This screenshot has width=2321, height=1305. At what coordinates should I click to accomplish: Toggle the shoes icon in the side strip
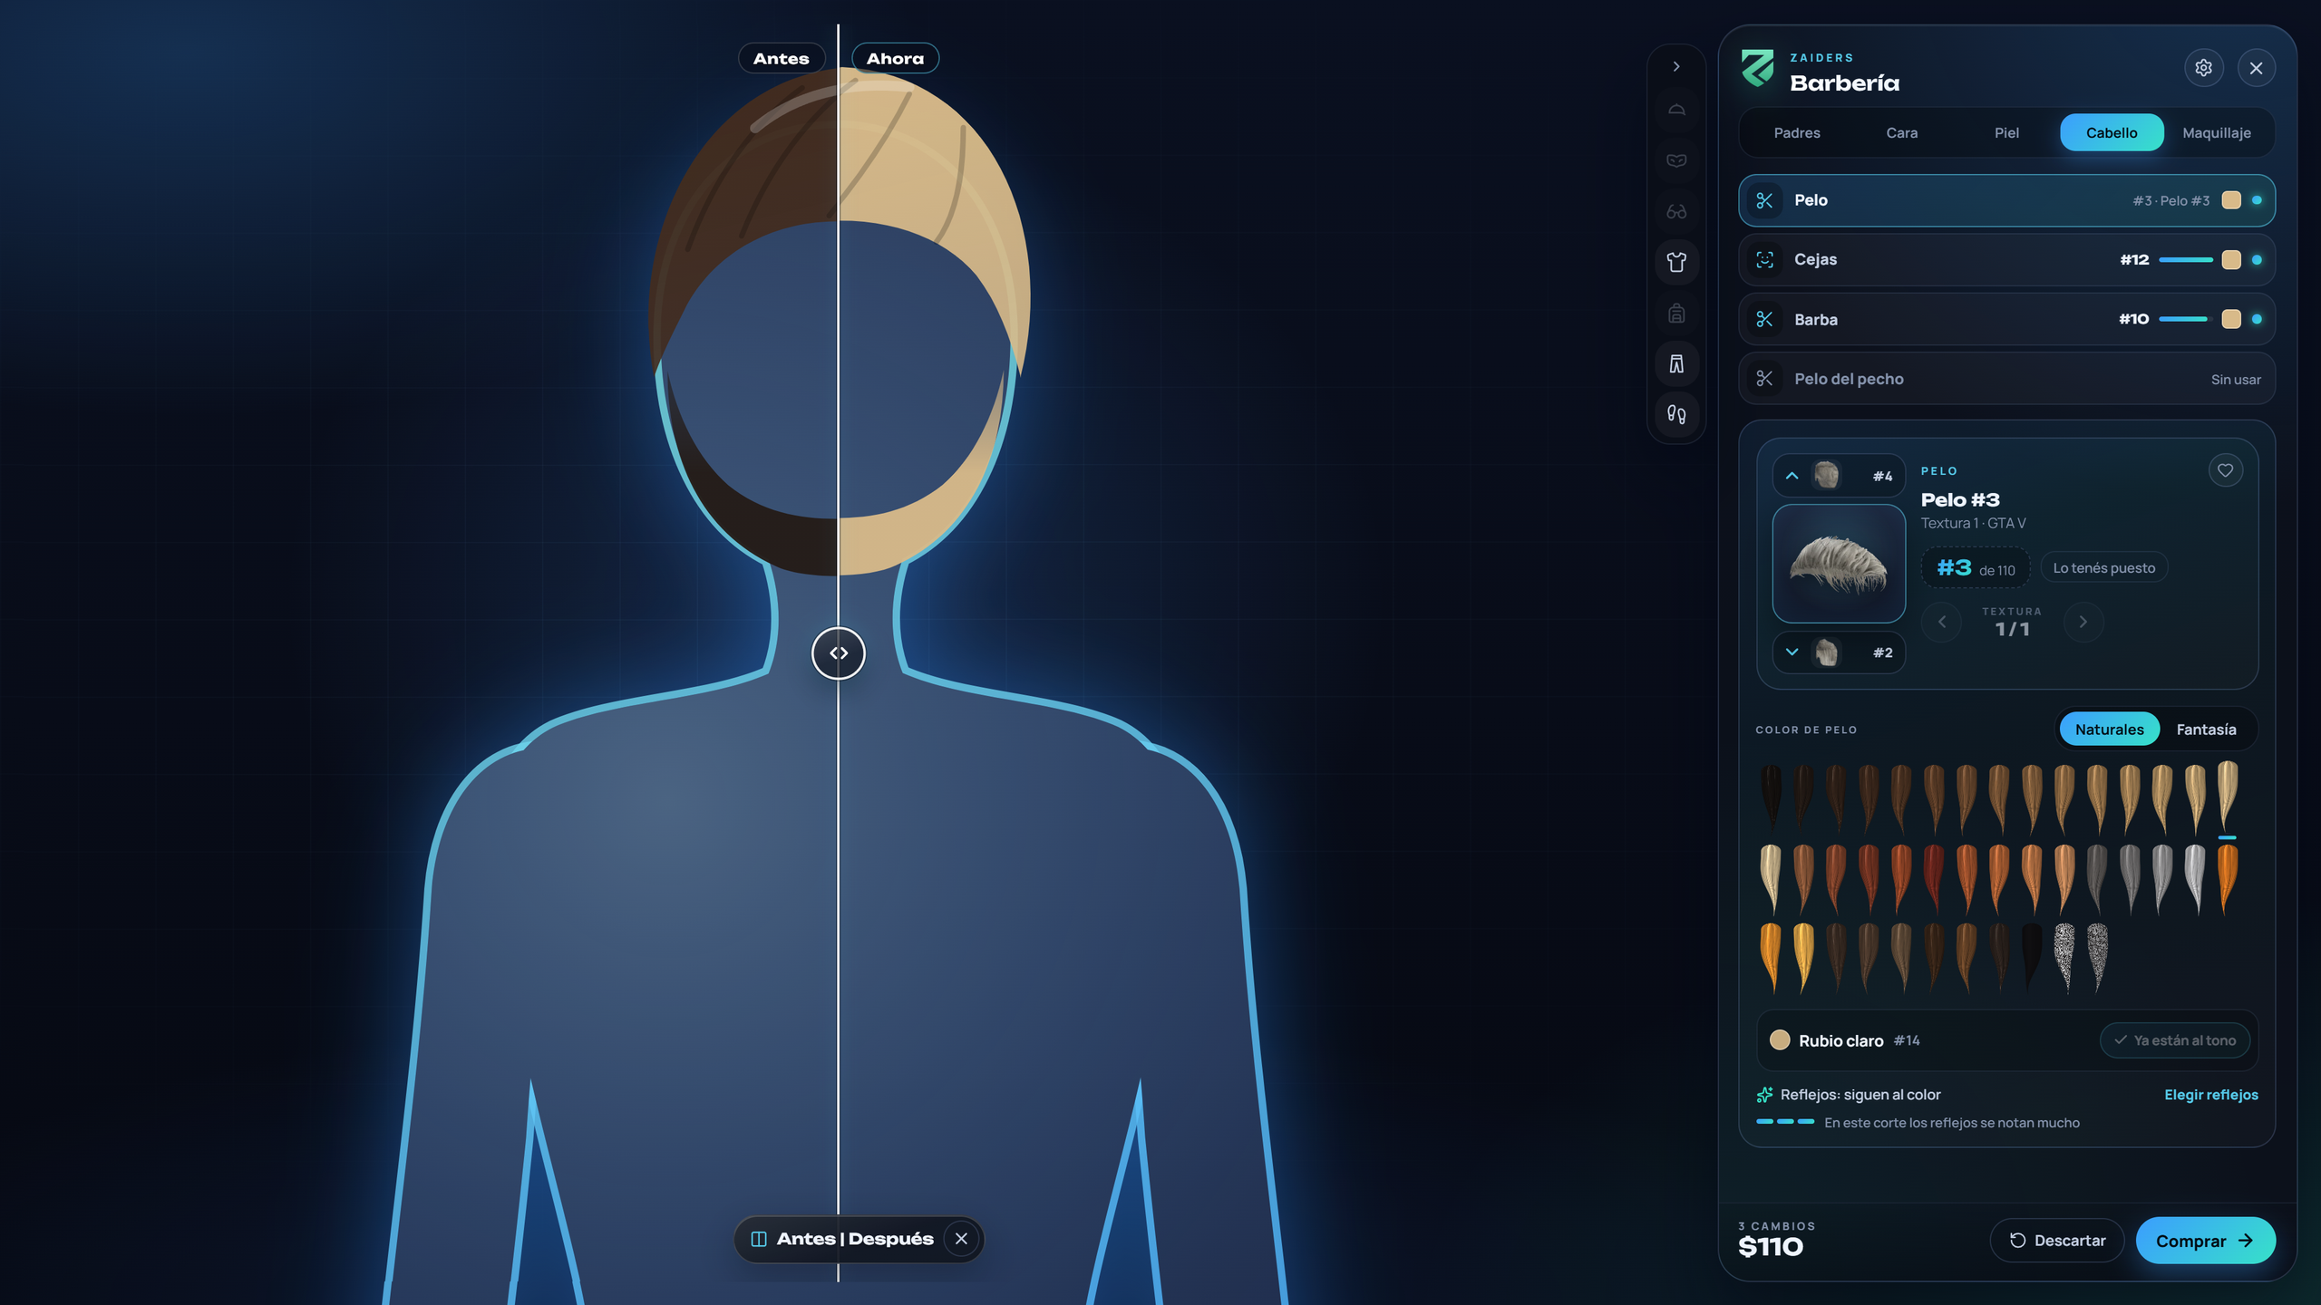(1676, 415)
